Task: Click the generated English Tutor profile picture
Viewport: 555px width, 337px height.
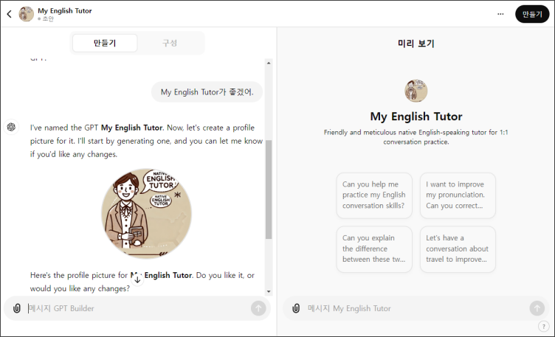Action: 146,213
